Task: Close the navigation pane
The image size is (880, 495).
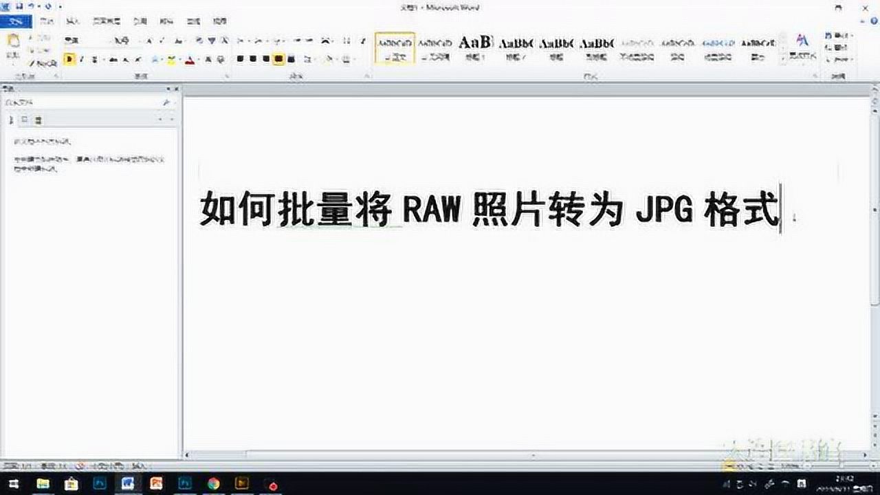Action: 175,89
